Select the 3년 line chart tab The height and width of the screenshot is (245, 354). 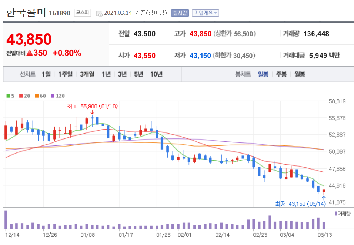pos(122,74)
